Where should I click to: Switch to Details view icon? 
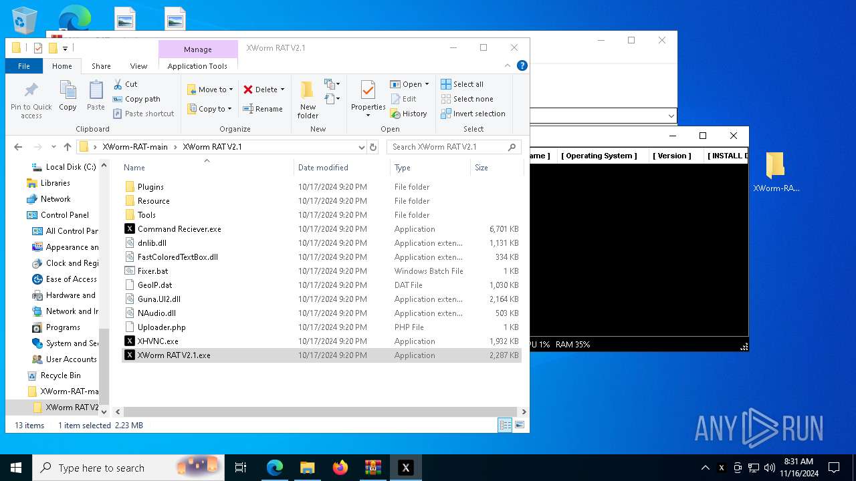[x=505, y=425]
